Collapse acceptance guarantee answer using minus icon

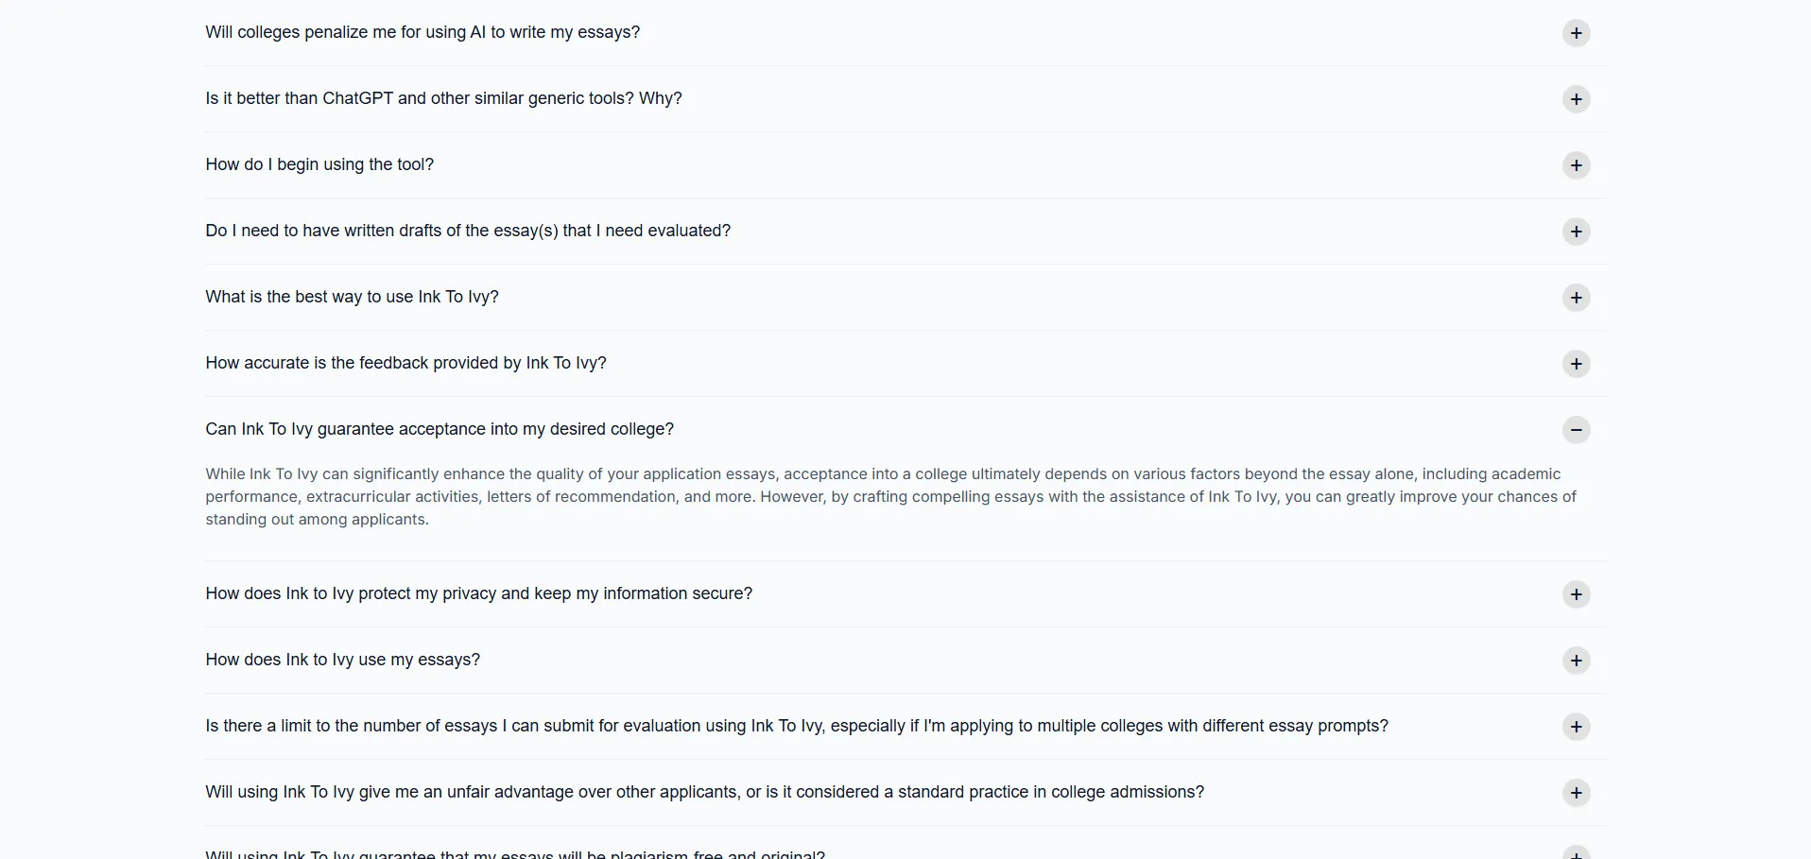point(1576,430)
